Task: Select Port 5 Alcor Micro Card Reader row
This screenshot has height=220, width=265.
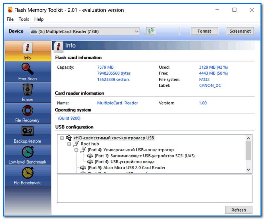Action: pos(126,168)
